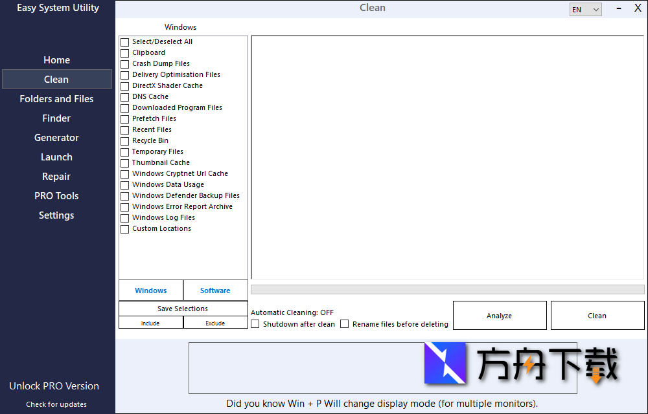
Task: Enable Temporary Files cleaning
Action: click(x=124, y=151)
